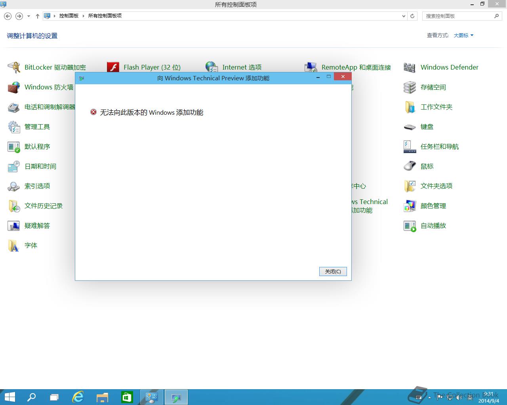Open File Explorer from taskbar
Image resolution: width=507 pixels, height=405 pixels.
pos(102,397)
